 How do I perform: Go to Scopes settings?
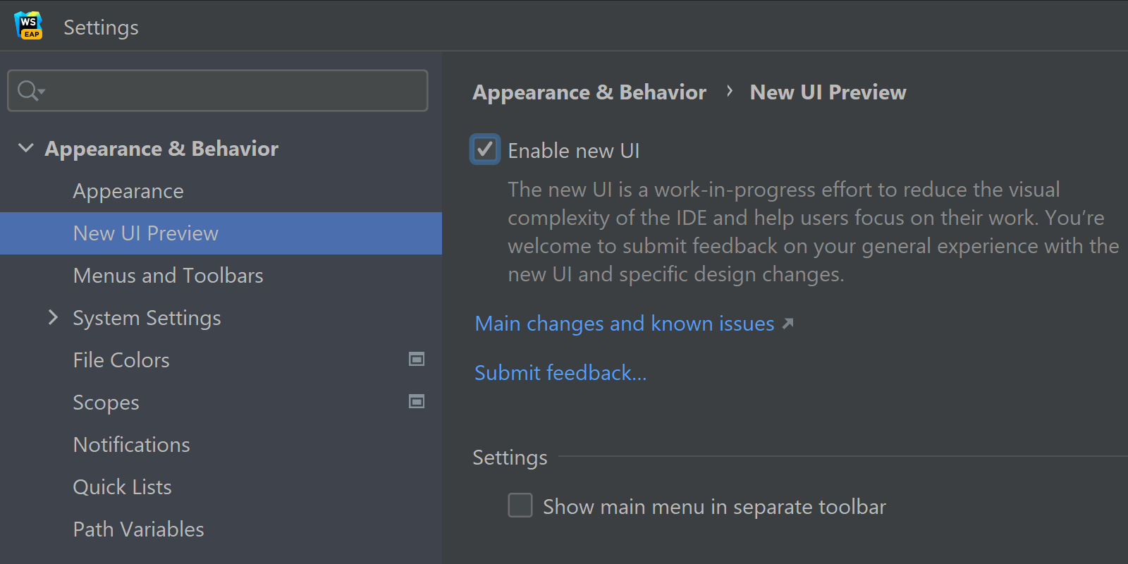coord(106,403)
